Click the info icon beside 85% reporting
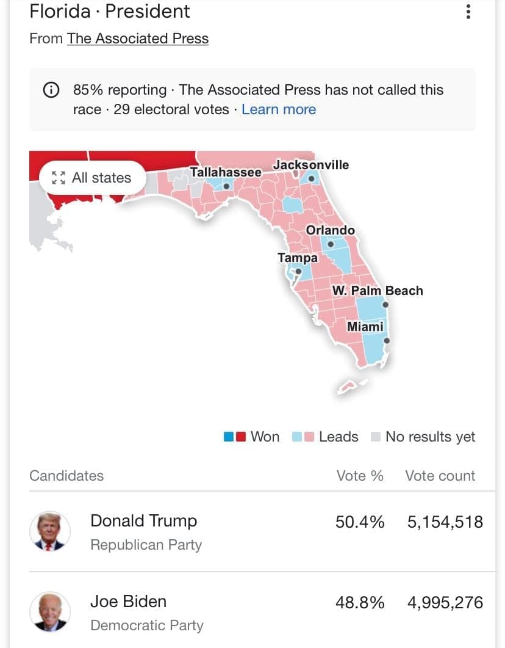The width and height of the screenshot is (505, 648). click(x=51, y=90)
